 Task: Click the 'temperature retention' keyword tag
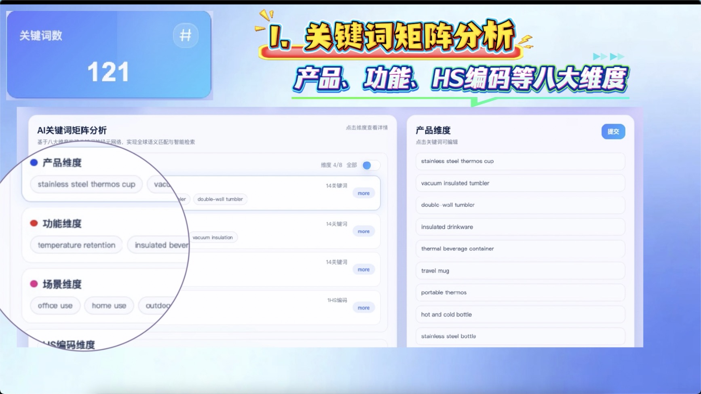click(x=76, y=245)
